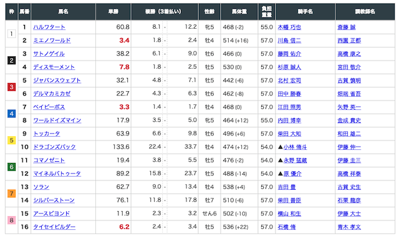Click the red frame 3 badge
The image size is (399, 236).
pos(11,87)
